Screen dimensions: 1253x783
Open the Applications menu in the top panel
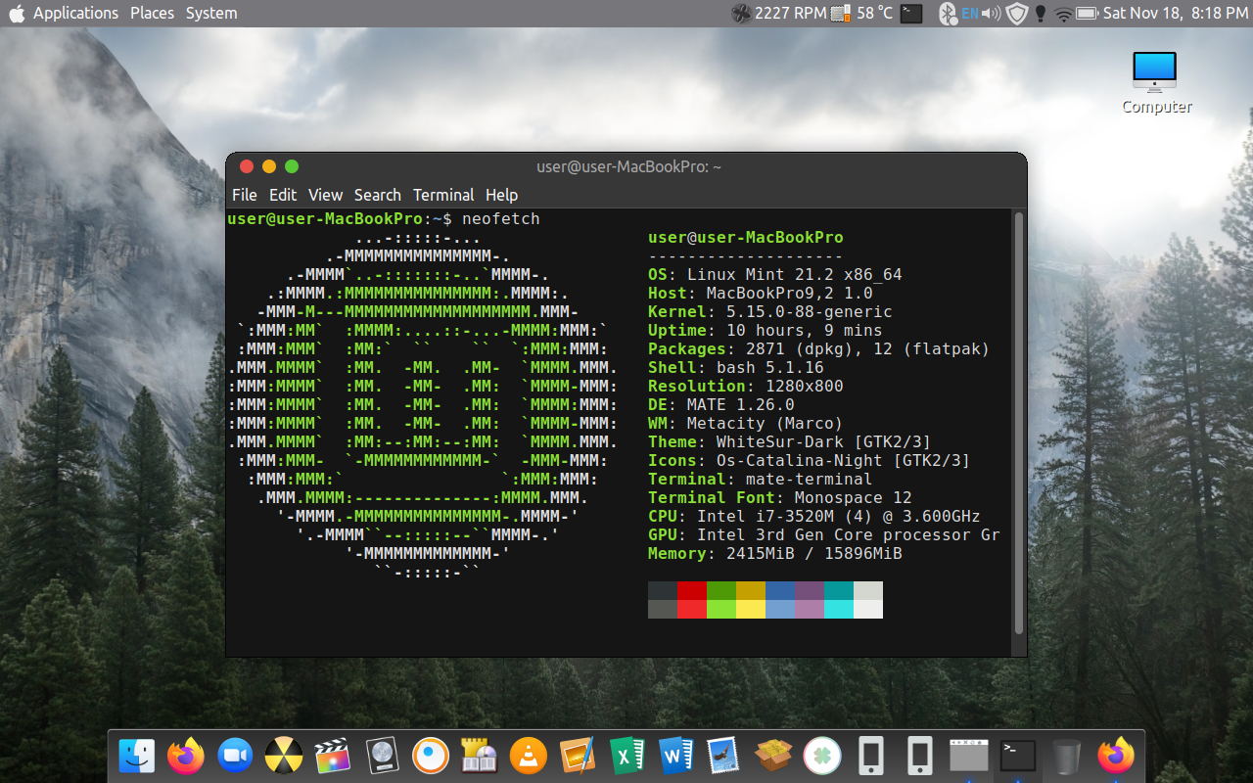pos(75,13)
